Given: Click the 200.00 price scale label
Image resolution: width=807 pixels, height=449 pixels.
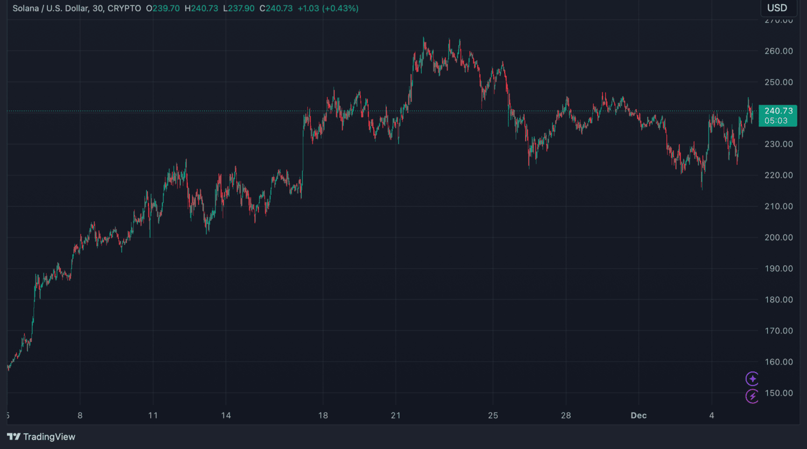Looking at the screenshot, I should pyautogui.click(x=778, y=237).
